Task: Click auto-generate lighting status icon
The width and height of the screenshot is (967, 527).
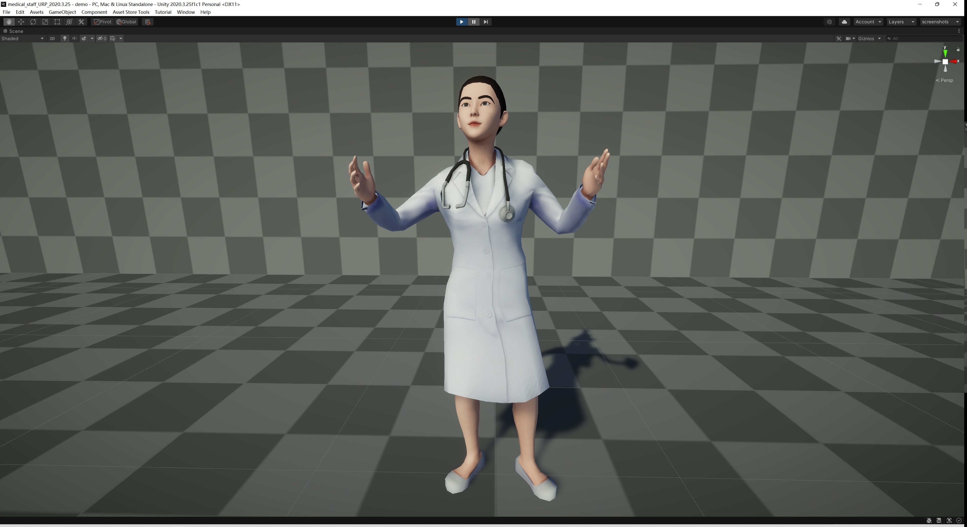Action: point(949,521)
